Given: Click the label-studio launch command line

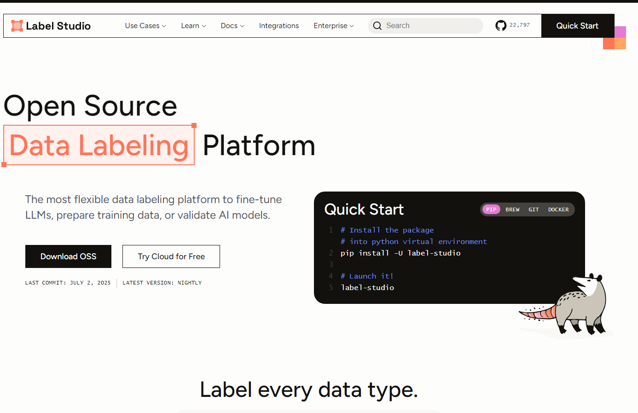Looking at the screenshot, I should [x=367, y=288].
